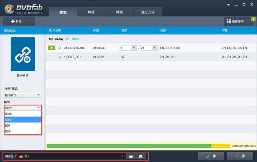257x162 pixels.
Task: Click the orange folder icon beside D:\
Action: (21, 156)
